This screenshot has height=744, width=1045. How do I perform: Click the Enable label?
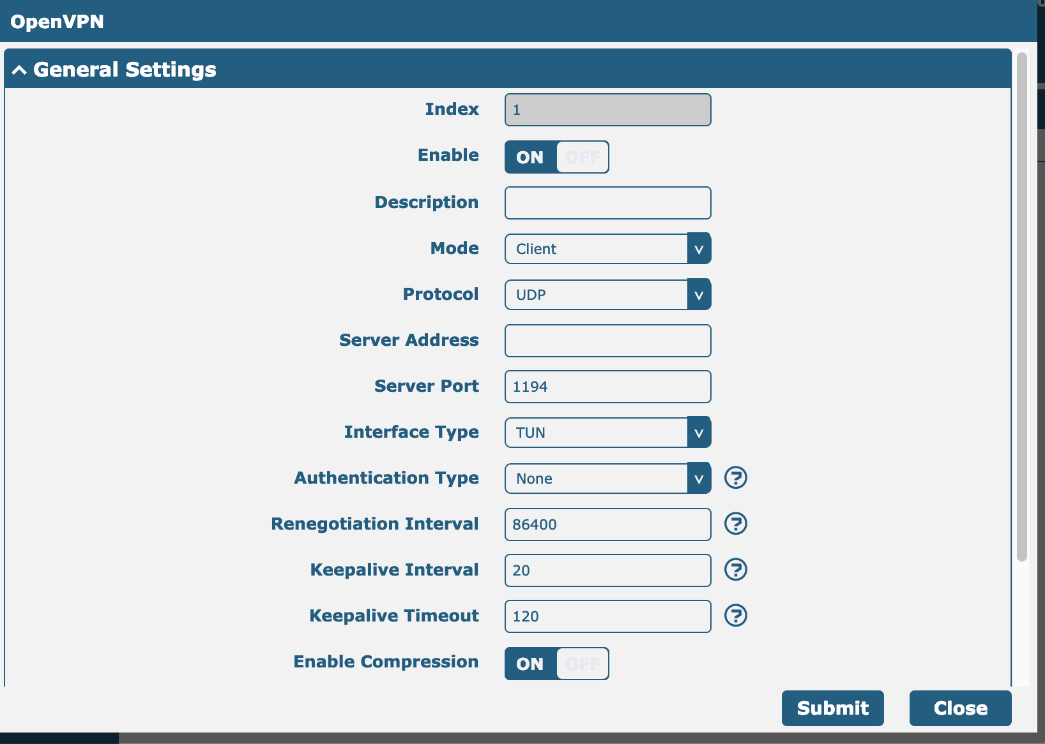(x=448, y=155)
